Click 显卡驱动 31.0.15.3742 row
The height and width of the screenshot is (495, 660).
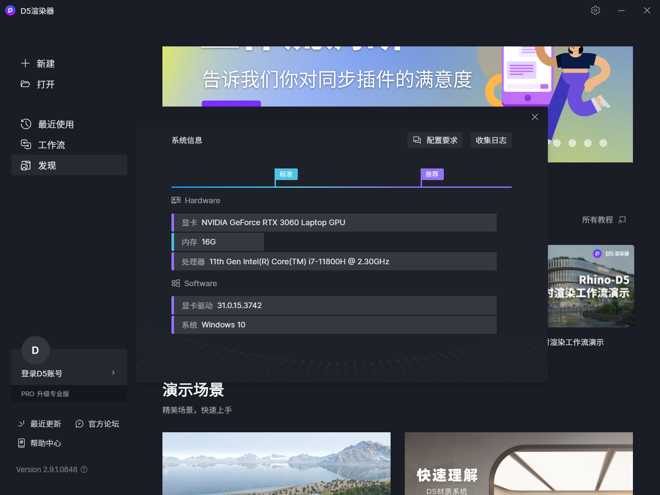coord(334,306)
